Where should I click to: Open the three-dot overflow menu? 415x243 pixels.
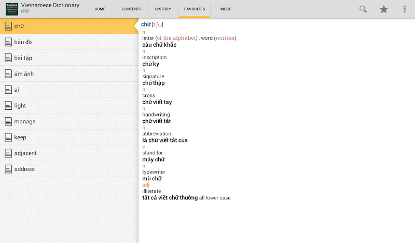coord(405,9)
